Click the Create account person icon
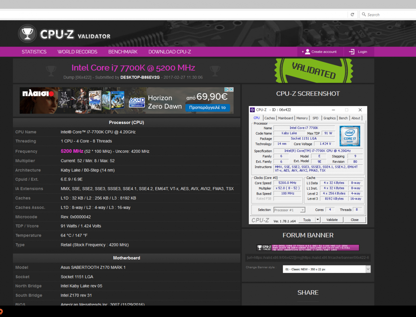The width and height of the screenshot is (416, 317). 307,52
